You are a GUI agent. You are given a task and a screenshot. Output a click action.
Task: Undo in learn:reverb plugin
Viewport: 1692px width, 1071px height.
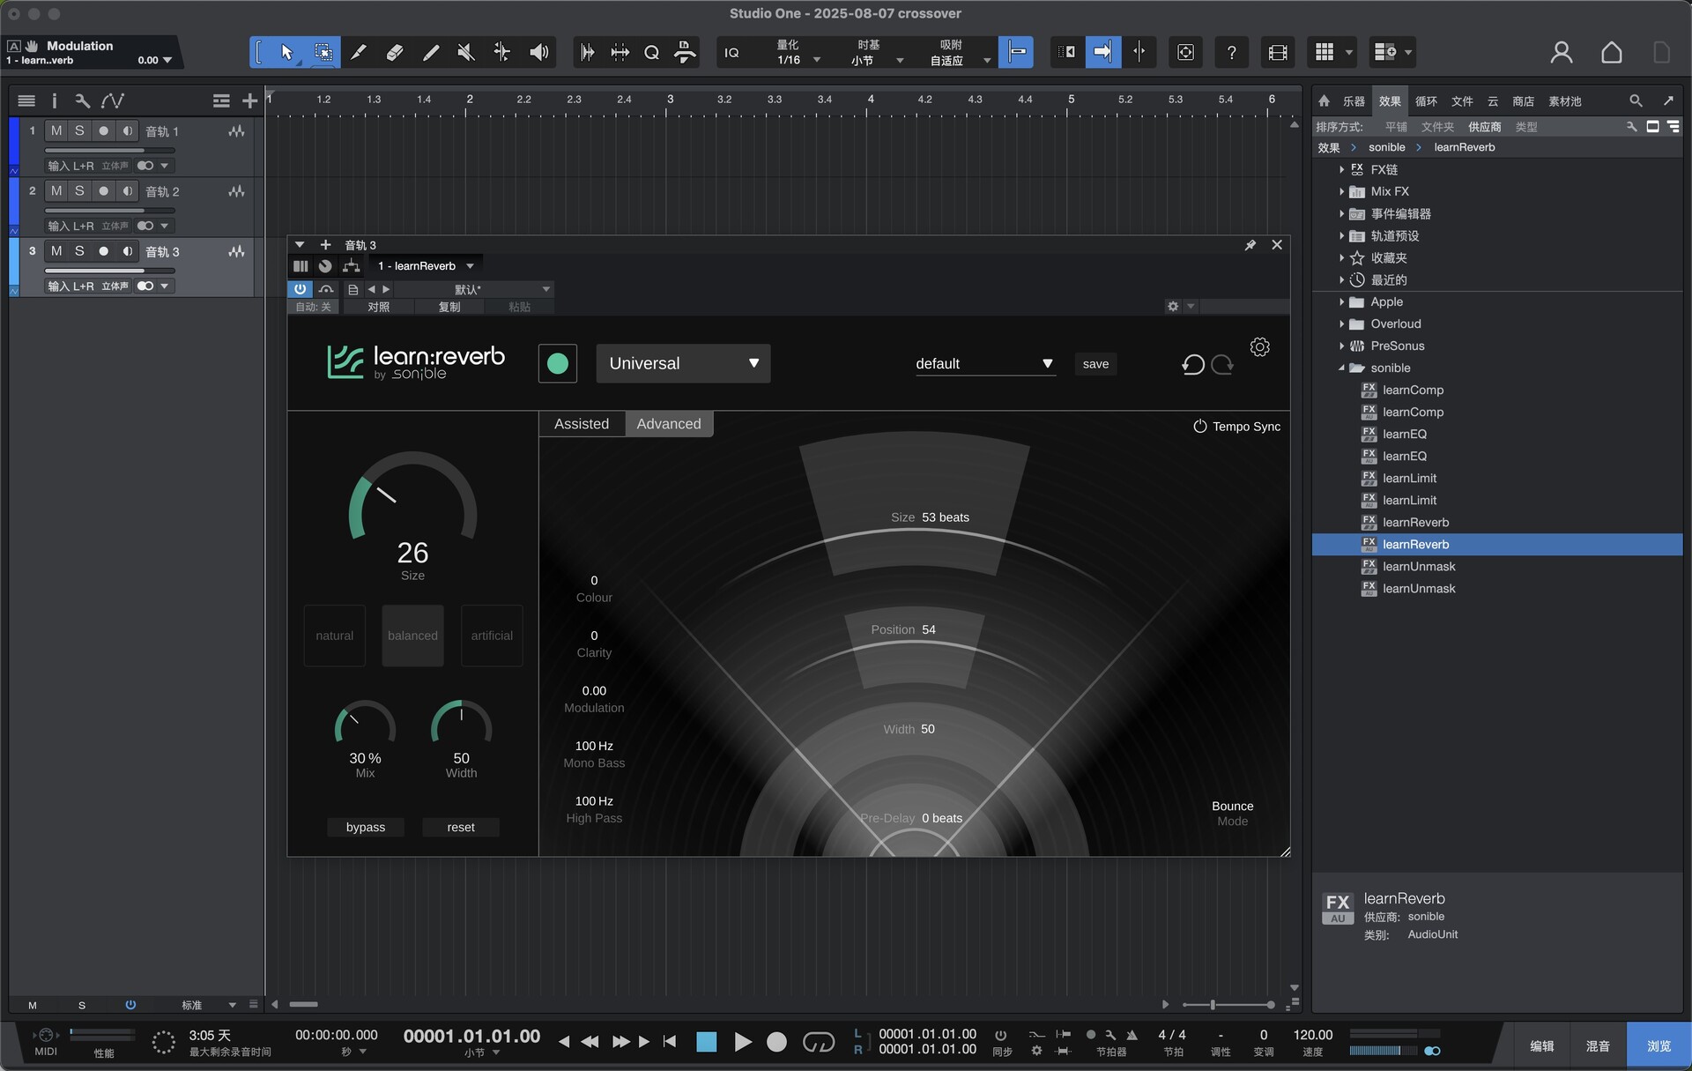(1193, 364)
